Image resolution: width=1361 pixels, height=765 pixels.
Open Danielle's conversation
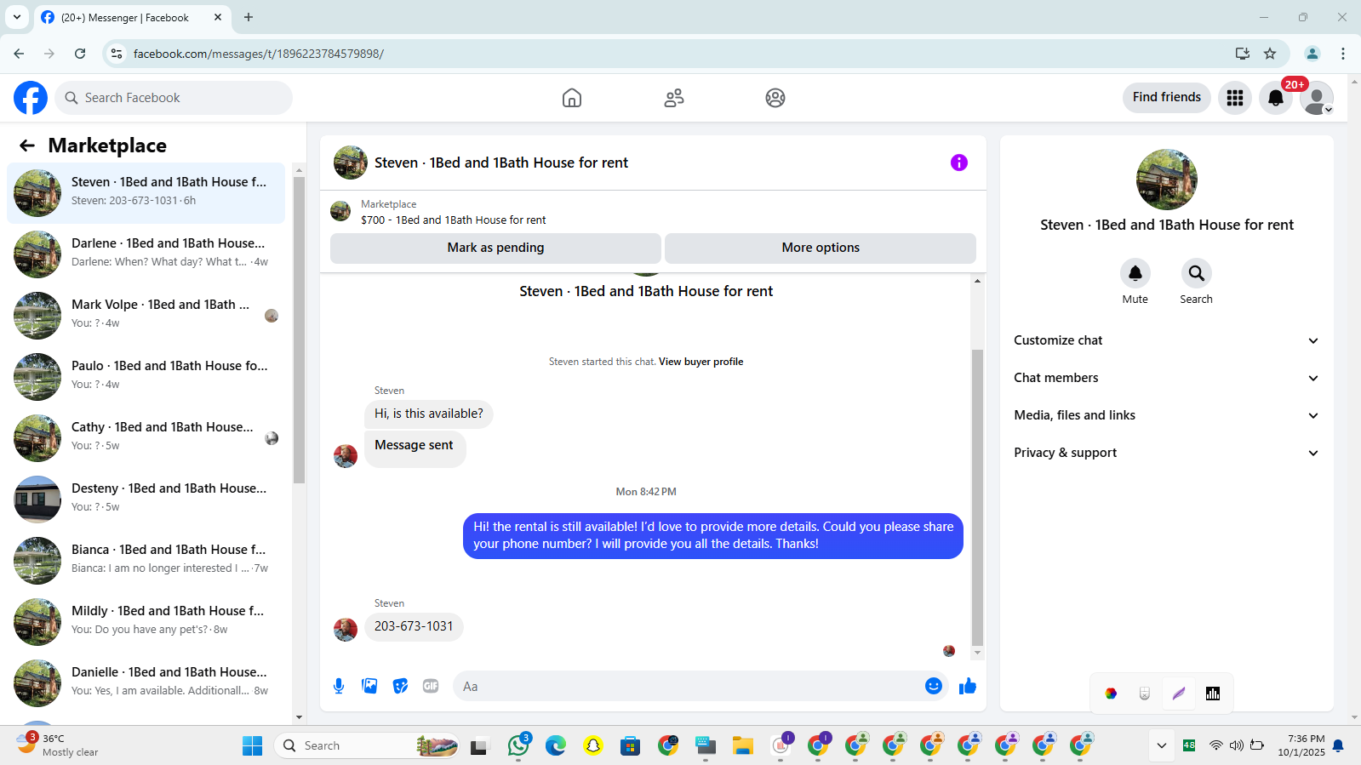pos(146,683)
